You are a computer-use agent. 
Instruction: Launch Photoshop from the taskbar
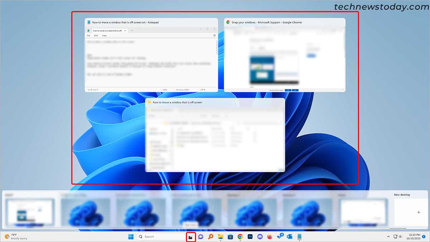(x=250, y=237)
